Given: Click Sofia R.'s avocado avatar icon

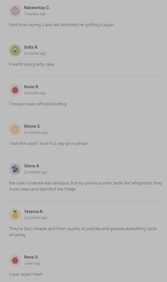Looking at the screenshot, I should 15,50.
